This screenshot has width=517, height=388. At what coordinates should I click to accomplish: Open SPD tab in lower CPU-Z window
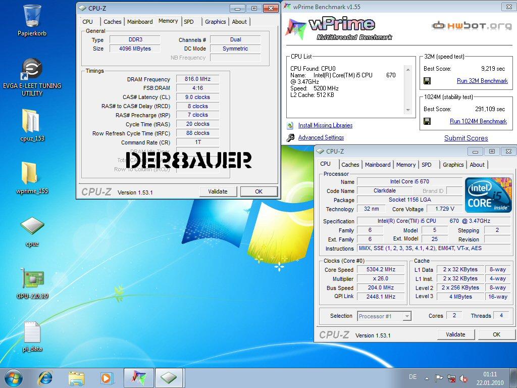tap(426, 165)
